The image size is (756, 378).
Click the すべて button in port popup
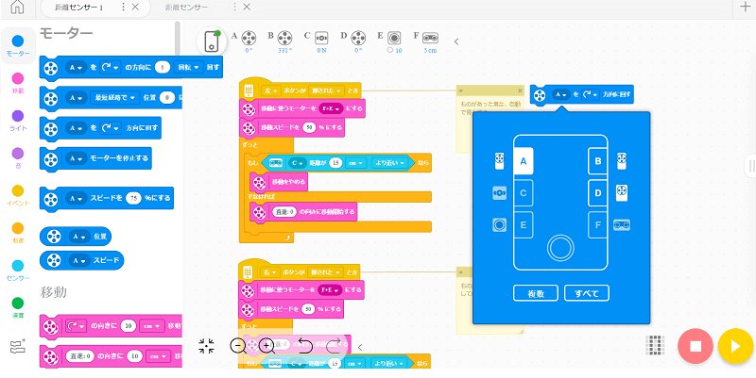(587, 293)
